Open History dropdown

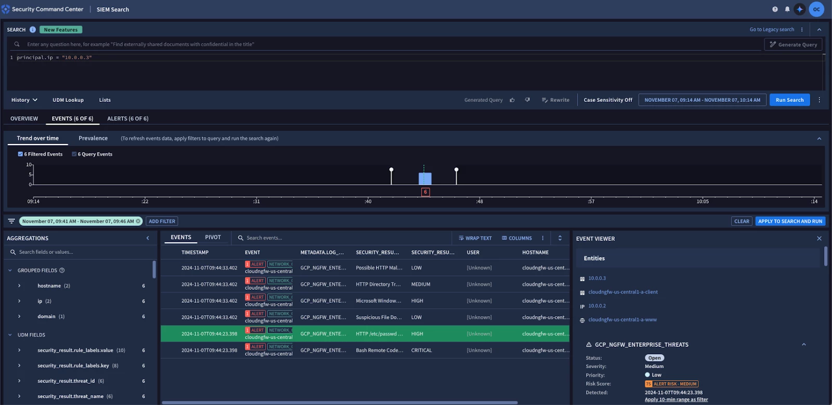pos(24,100)
